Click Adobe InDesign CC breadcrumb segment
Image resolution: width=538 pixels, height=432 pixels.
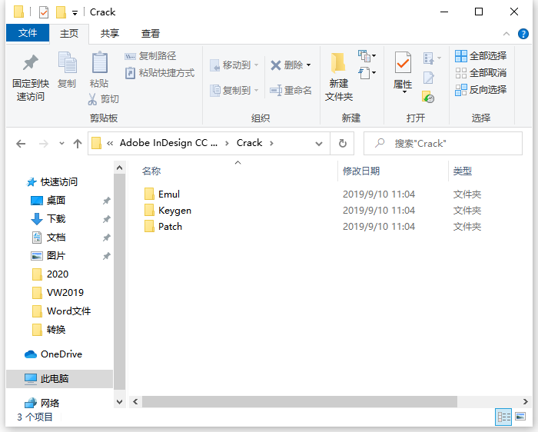[168, 143]
